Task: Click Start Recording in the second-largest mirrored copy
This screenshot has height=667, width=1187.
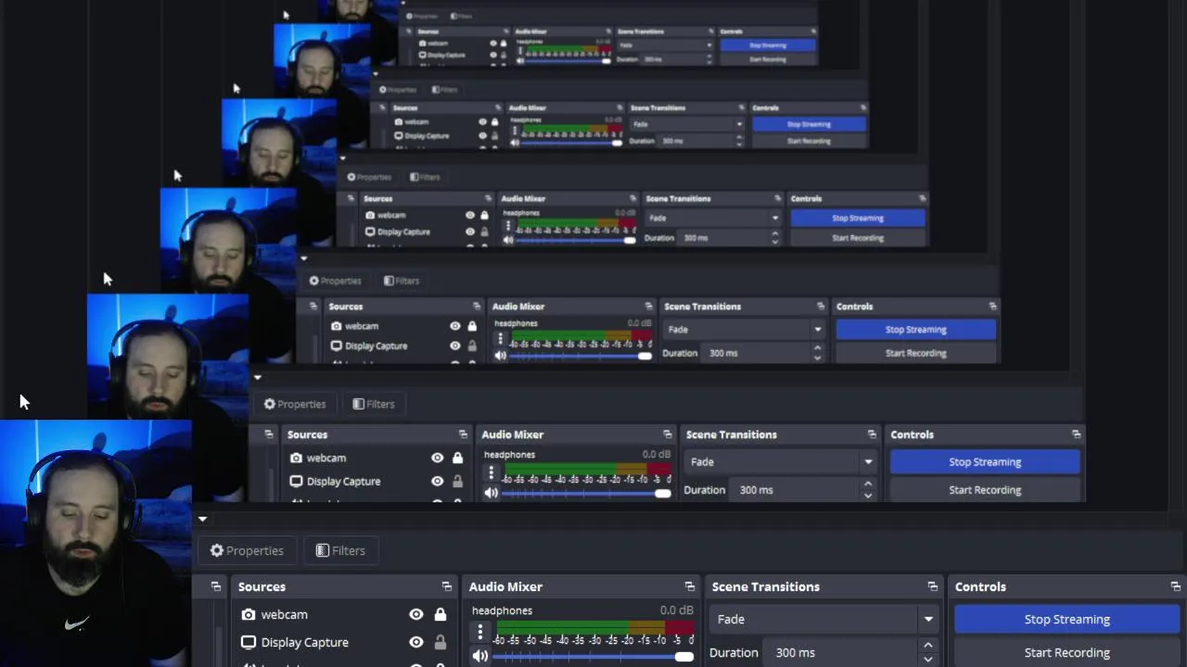Action: [x=985, y=489]
